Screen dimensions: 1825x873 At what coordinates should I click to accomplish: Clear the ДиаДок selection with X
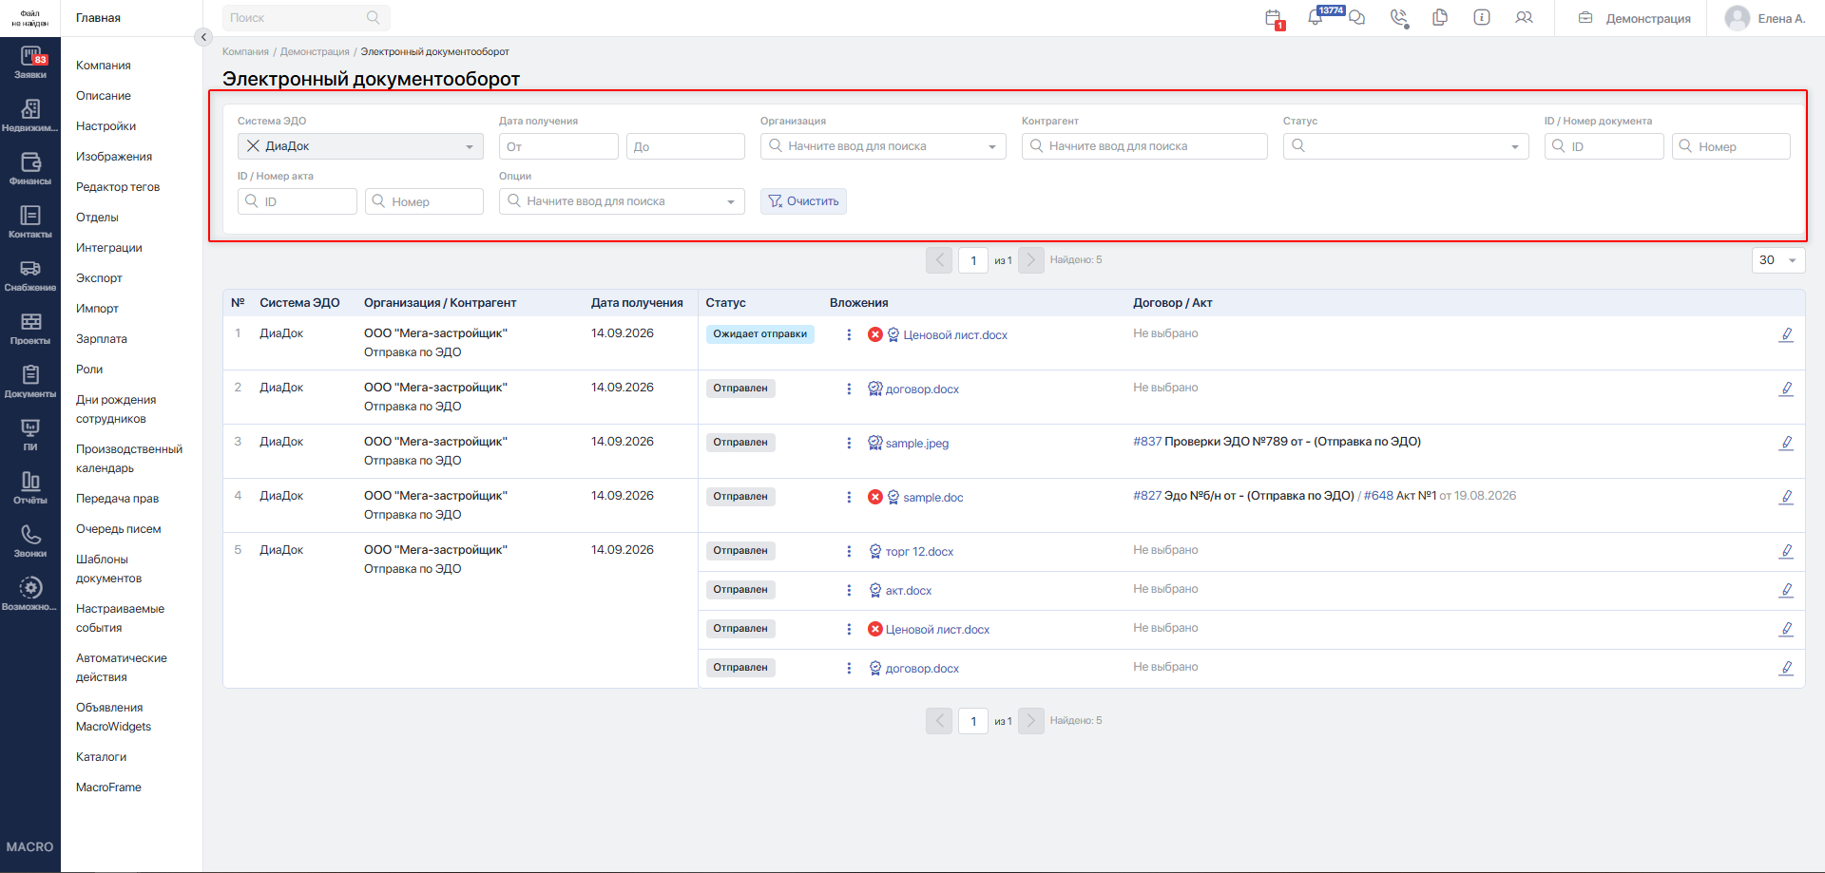253,146
